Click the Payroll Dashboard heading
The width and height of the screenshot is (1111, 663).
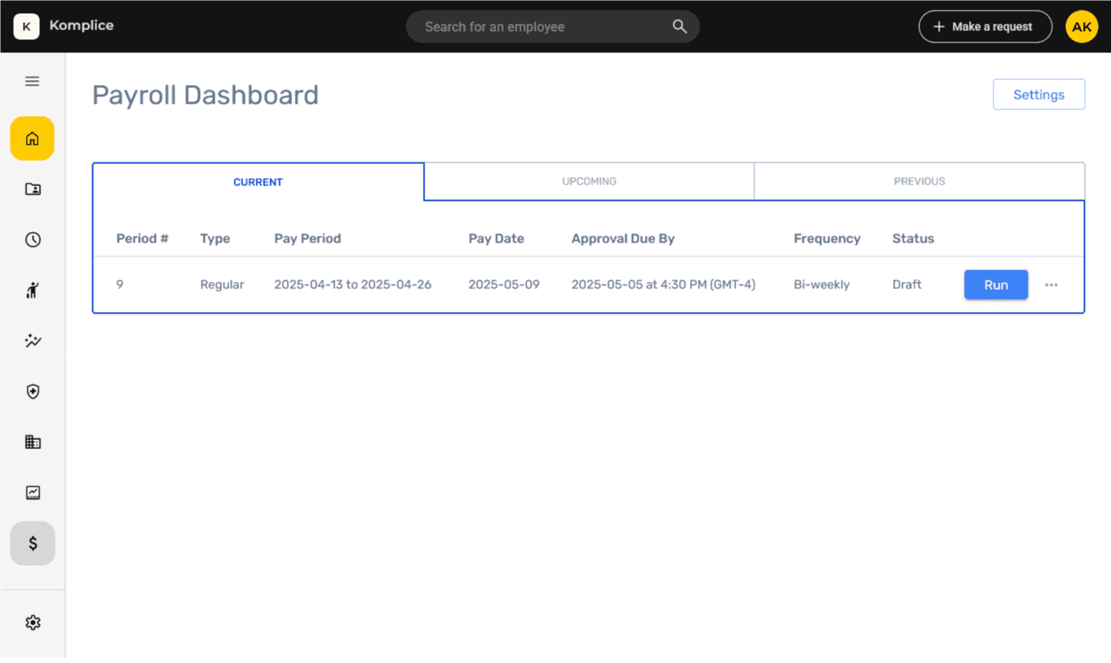coord(205,96)
